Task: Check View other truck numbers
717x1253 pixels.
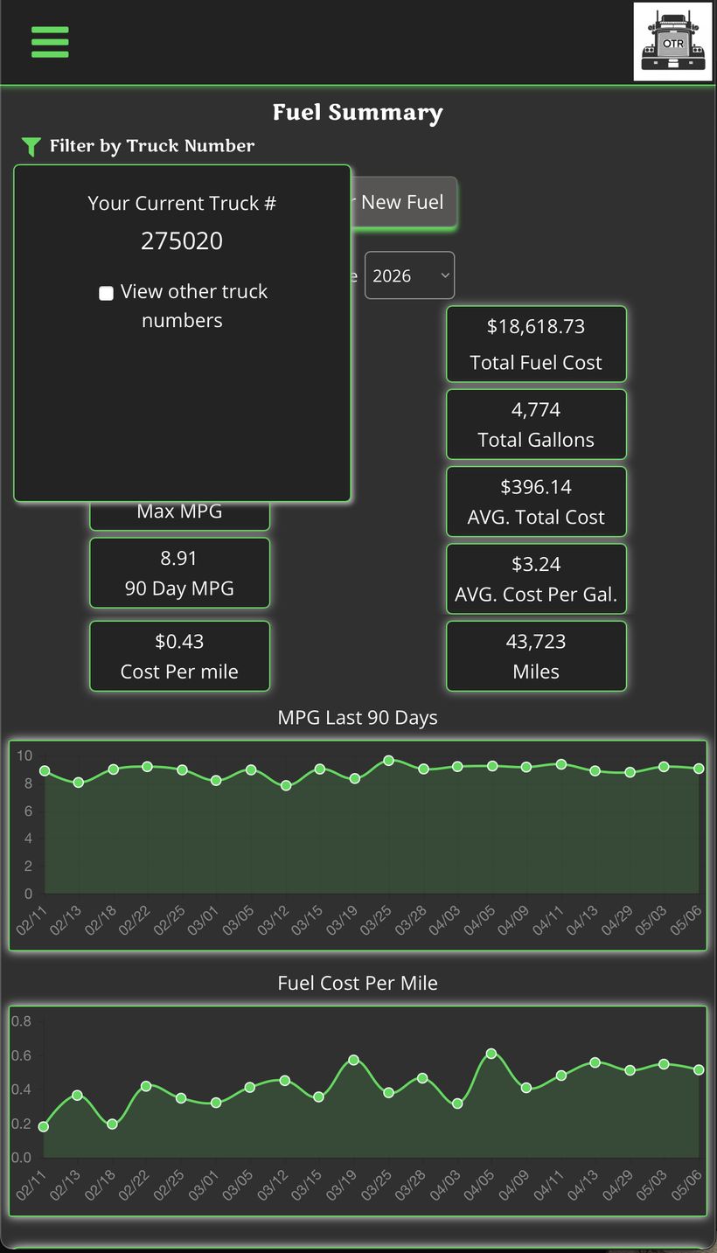Action: 106,293
